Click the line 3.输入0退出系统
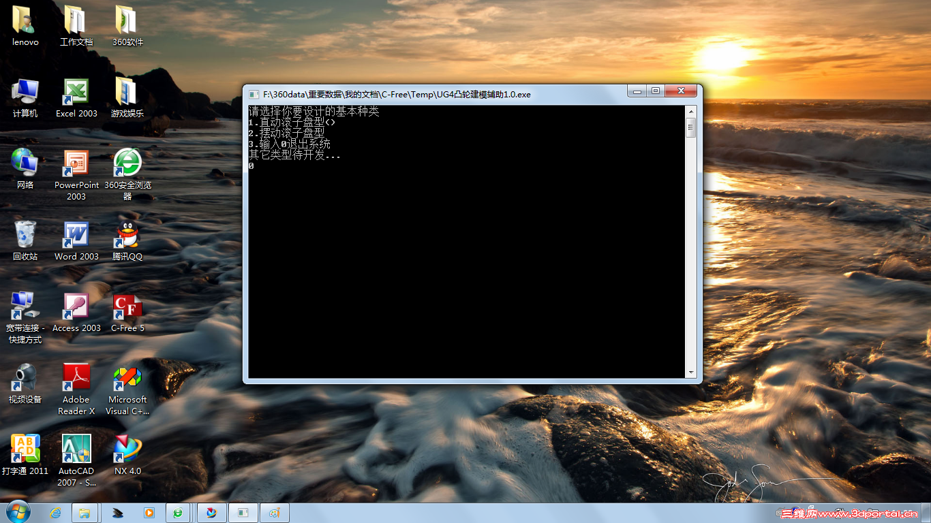Screen dimensions: 931x523 [289, 144]
